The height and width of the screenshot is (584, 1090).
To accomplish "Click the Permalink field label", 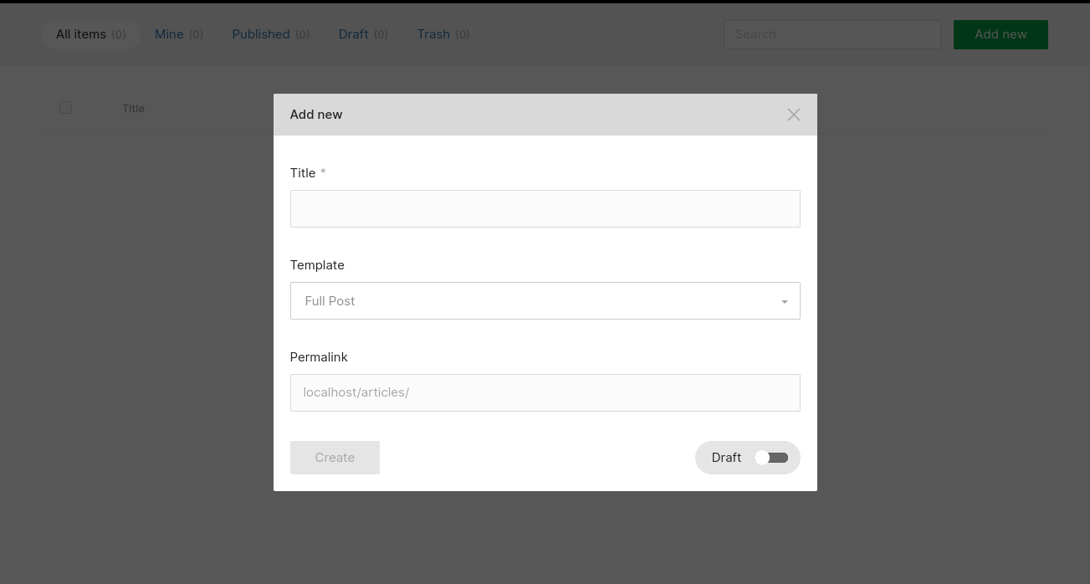I will 319,357.
